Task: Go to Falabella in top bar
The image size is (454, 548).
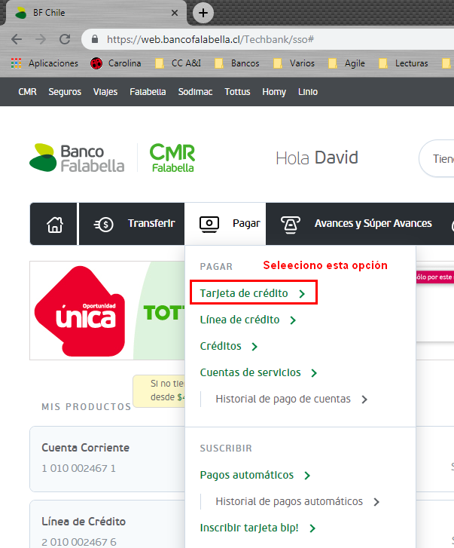Action: (148, 92)
